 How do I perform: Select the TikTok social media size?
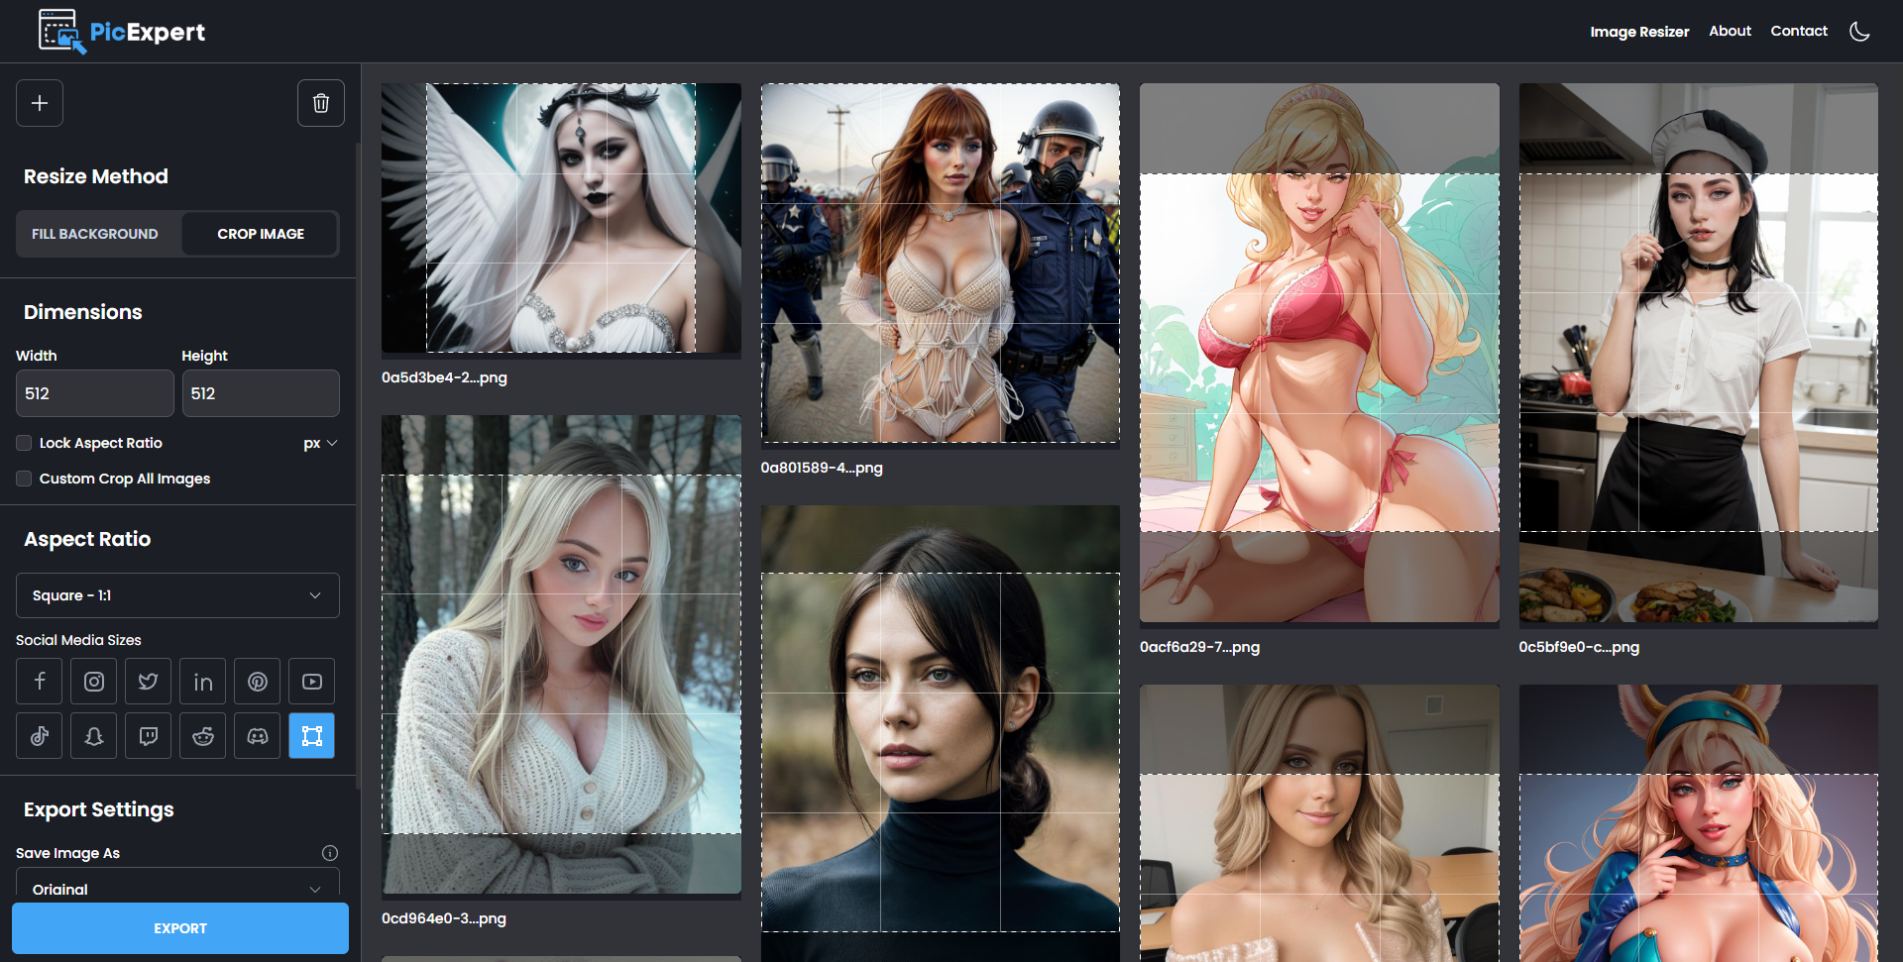click(x=40, y=736)
